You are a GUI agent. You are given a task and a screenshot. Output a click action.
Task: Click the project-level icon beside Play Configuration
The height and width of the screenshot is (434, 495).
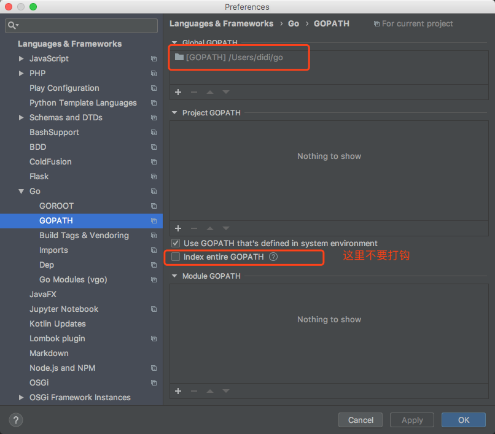[154, 88]
